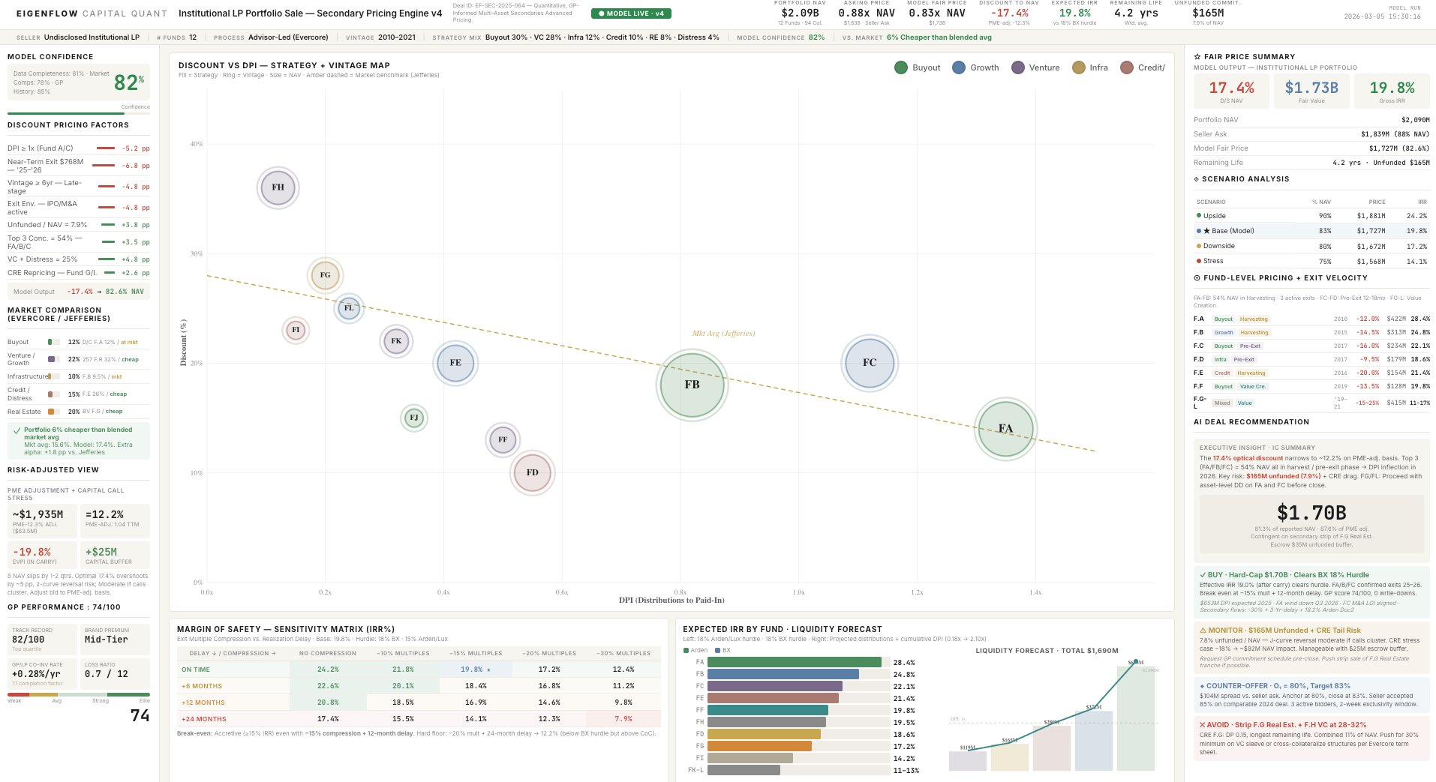Click the FD bubble on the scatter map

(532, 473)
